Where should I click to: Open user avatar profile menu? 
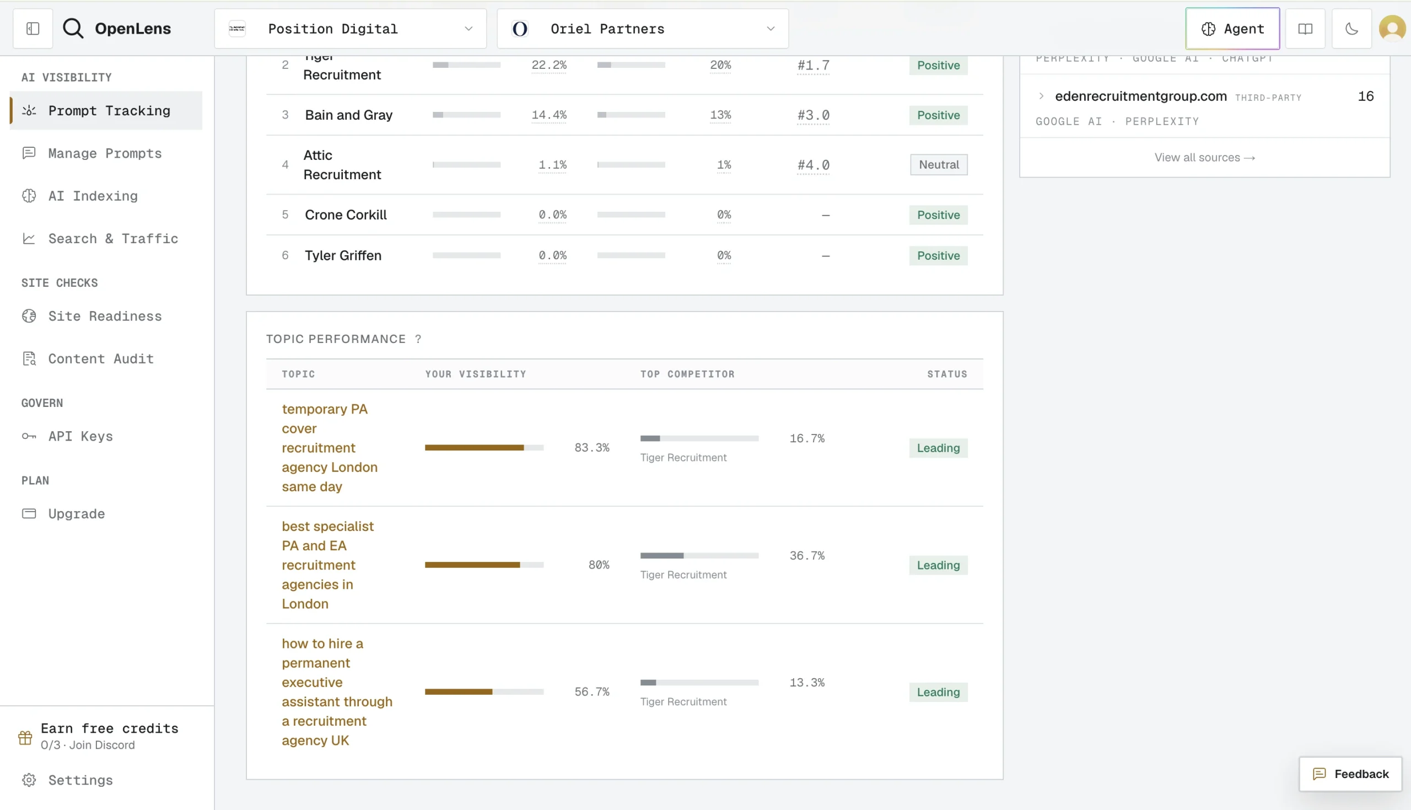pos(1392,28)
